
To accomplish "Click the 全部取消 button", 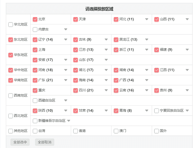I will pyautogui.click(x=45, y=142).
